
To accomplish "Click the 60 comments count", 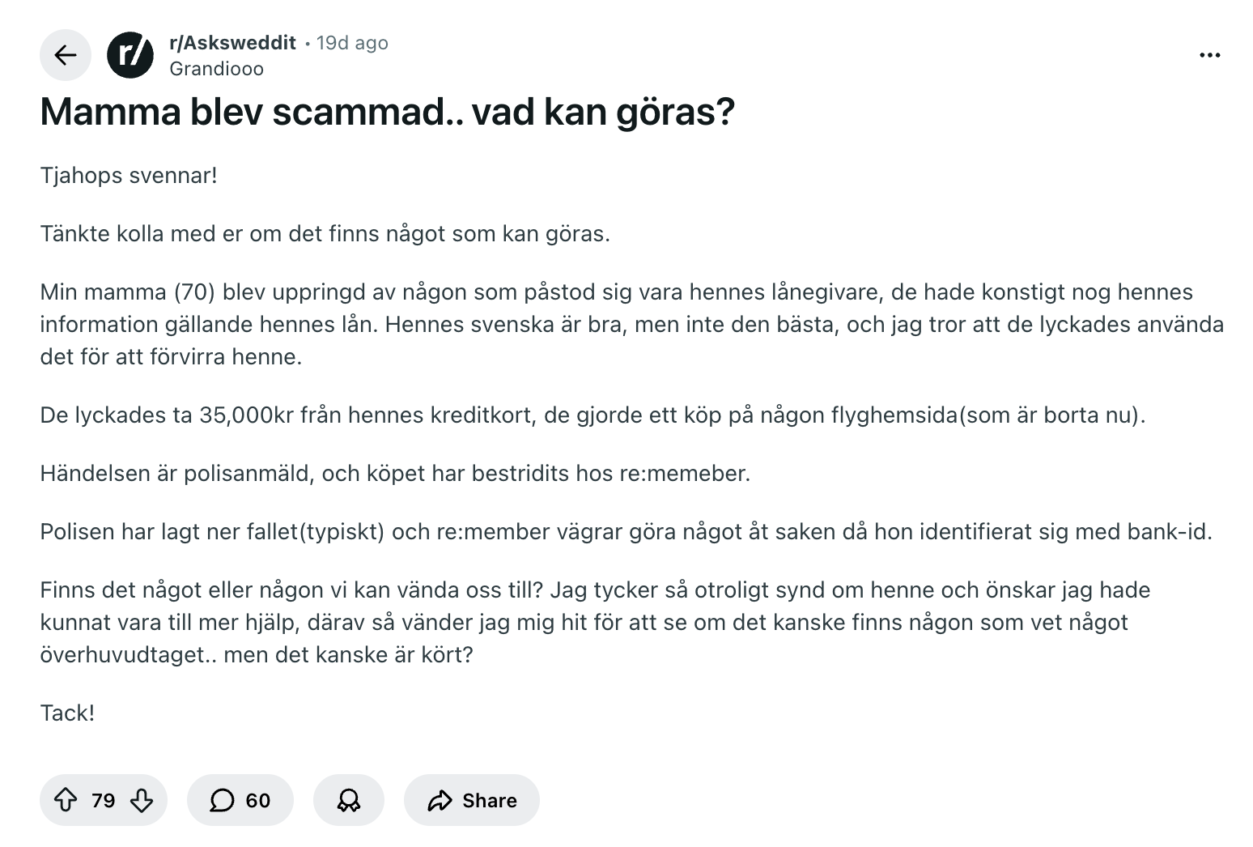I will point(257,800).
